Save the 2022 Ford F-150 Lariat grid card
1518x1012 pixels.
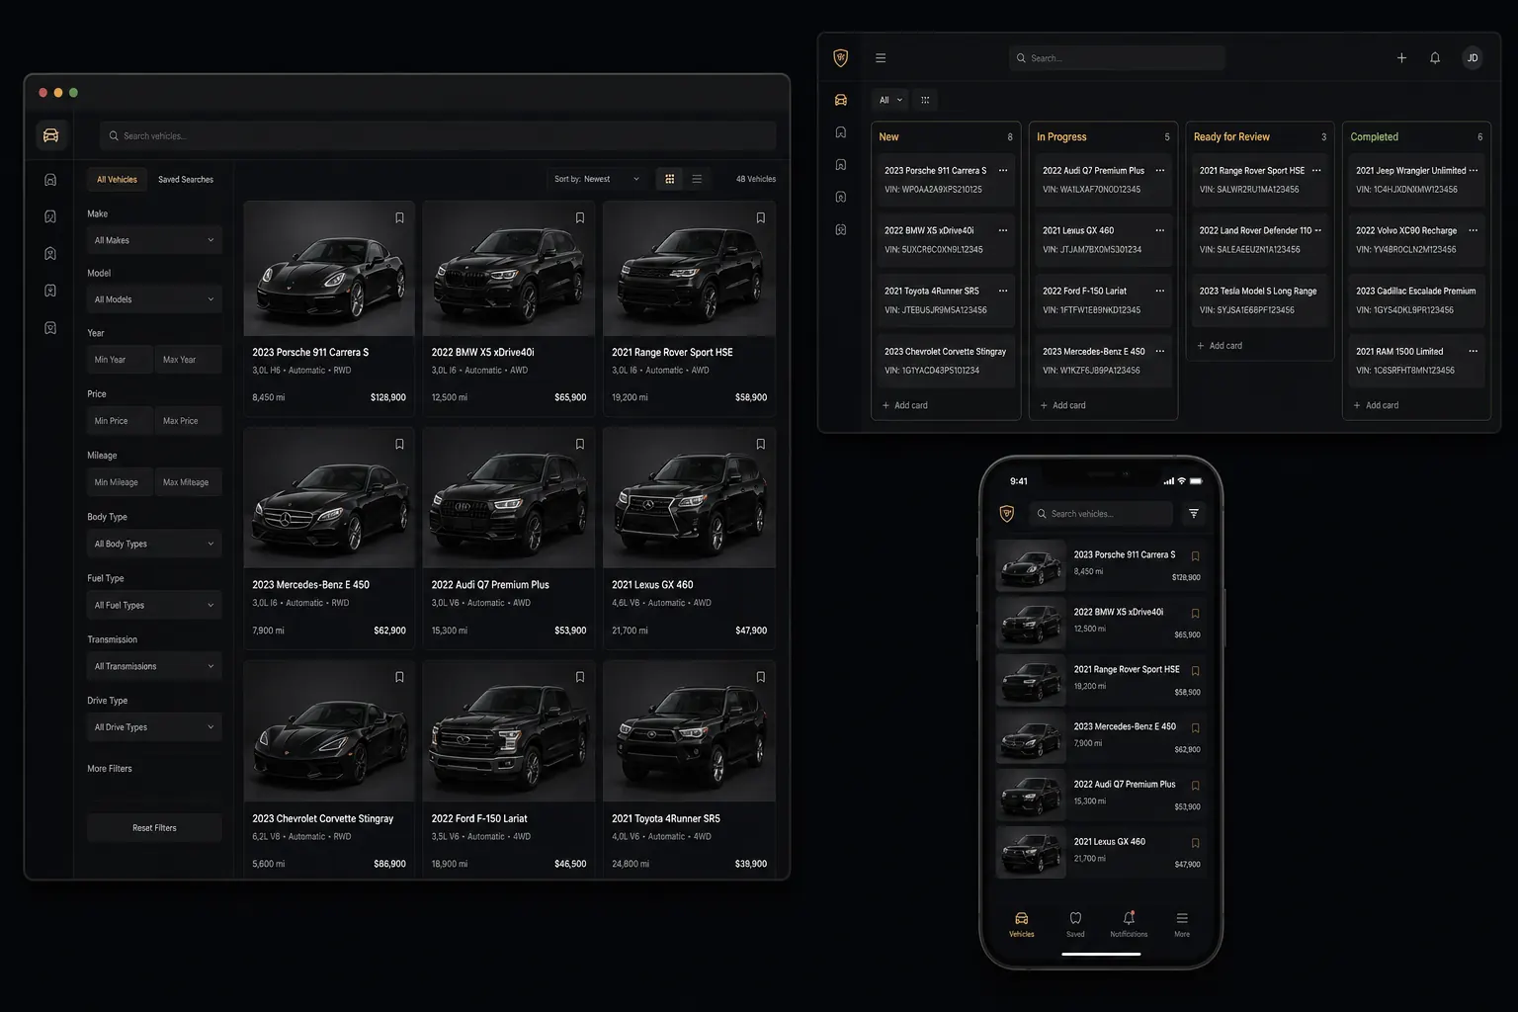pyautogui.click(x=580, y=678)
